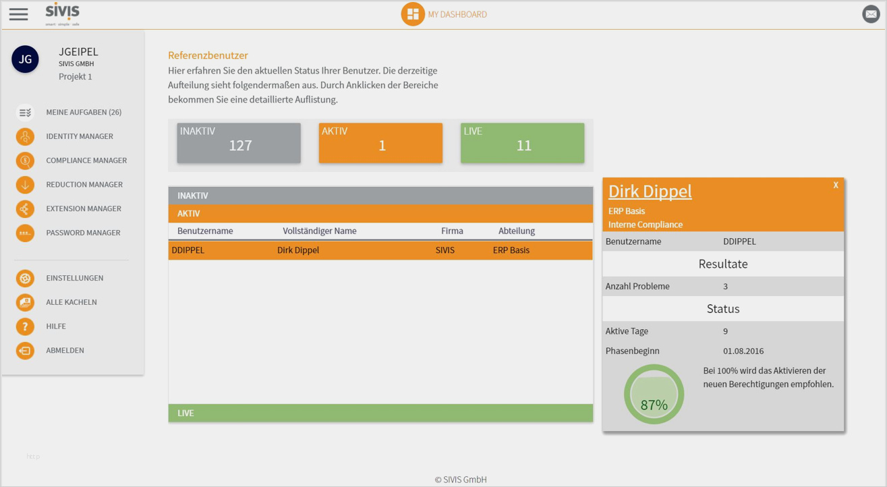
Task: Open the Dirk Dippel heading link
Action: 650,192
